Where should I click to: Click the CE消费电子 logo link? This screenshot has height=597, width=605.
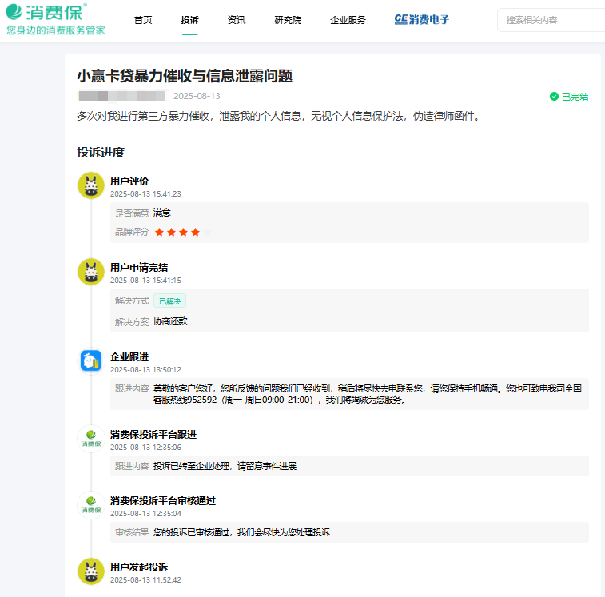(x=422, y=19)
